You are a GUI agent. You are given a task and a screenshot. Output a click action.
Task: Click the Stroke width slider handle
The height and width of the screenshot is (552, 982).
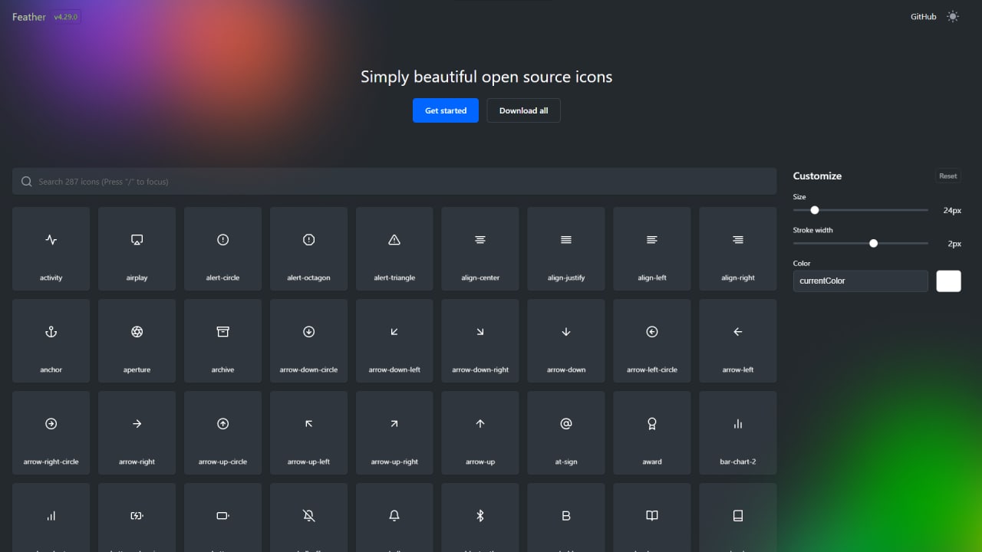tap(873, 243)
